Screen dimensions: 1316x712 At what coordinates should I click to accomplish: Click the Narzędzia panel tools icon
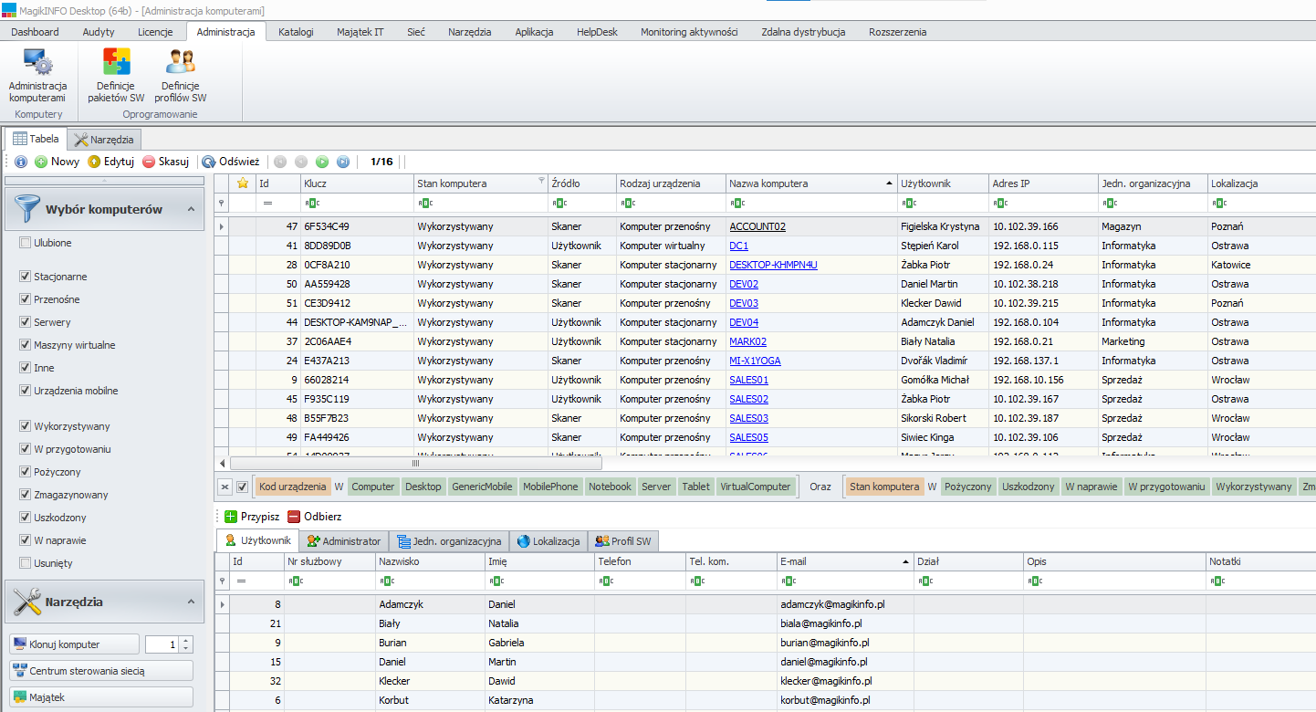pos(26,602)
